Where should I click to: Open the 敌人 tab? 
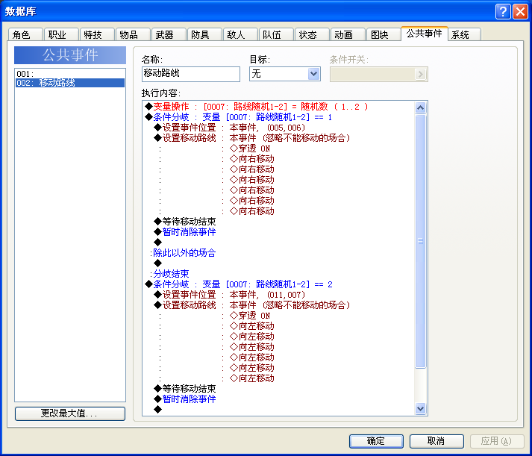point(240,34)
